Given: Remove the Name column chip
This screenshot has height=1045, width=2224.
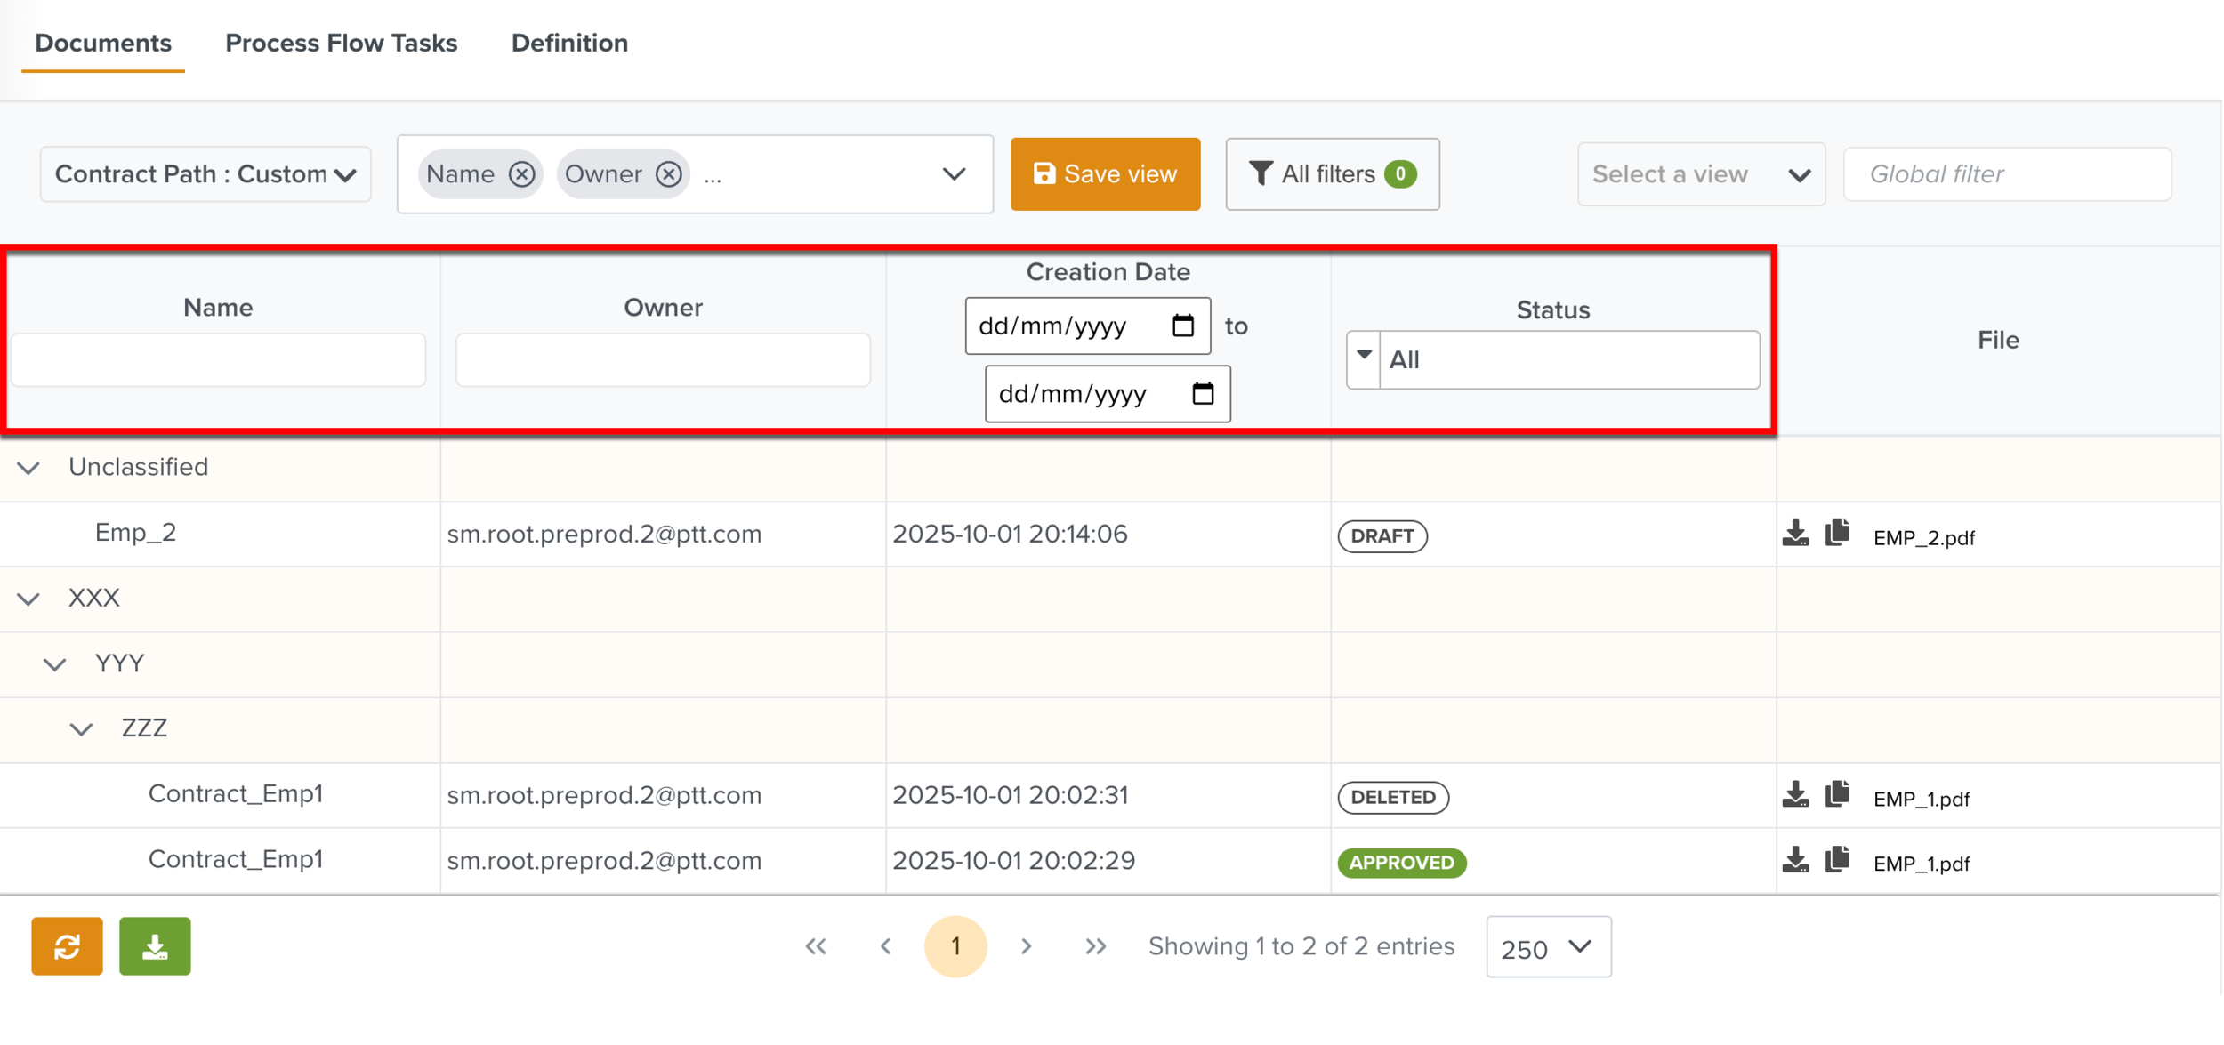Looking at the screenshot, I should coord(522,174).
